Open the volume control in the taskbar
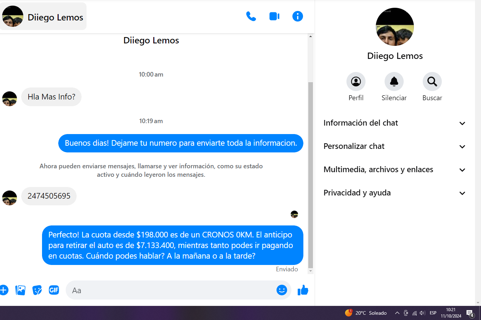Viewport: 481px width, 320px height. (x=422, y=313)
